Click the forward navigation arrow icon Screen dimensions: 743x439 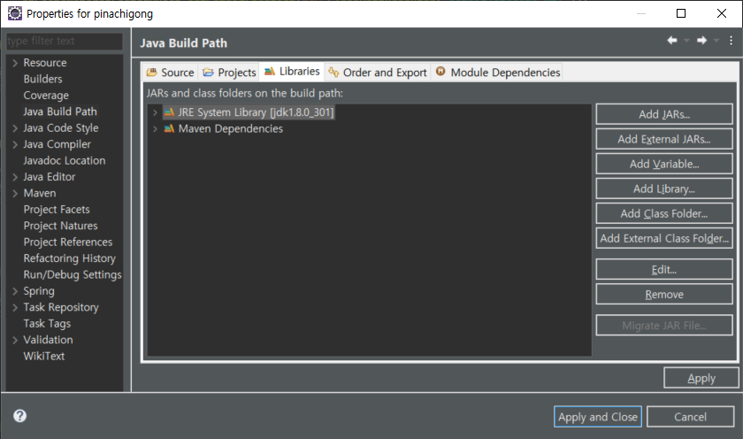pyautogui.click(x=701, y=41)
